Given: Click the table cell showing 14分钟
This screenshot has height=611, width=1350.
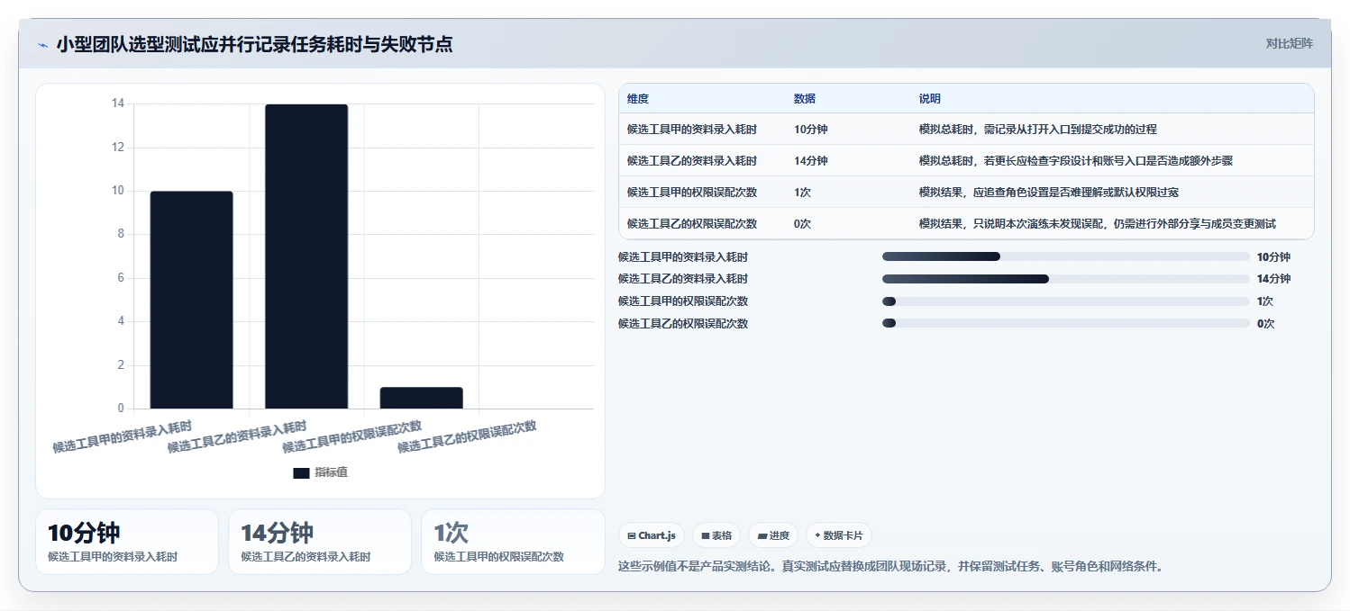Looking at the screenshot, I should (x=811, y=161).
